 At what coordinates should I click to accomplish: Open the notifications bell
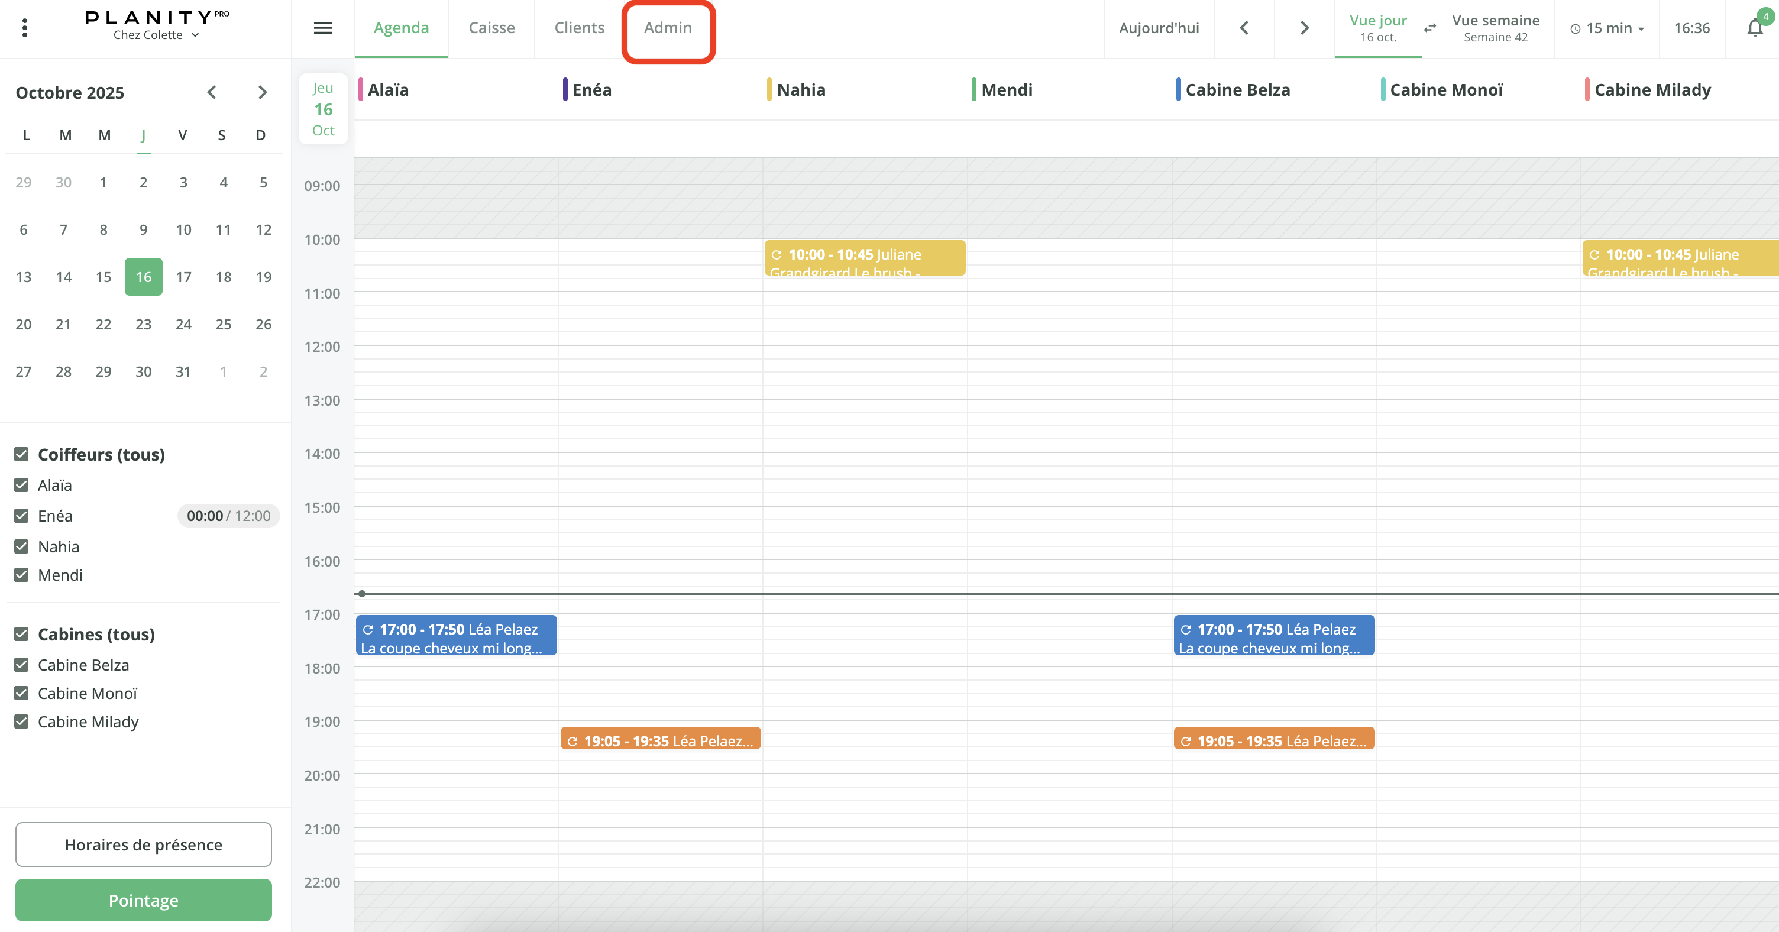1755,28
